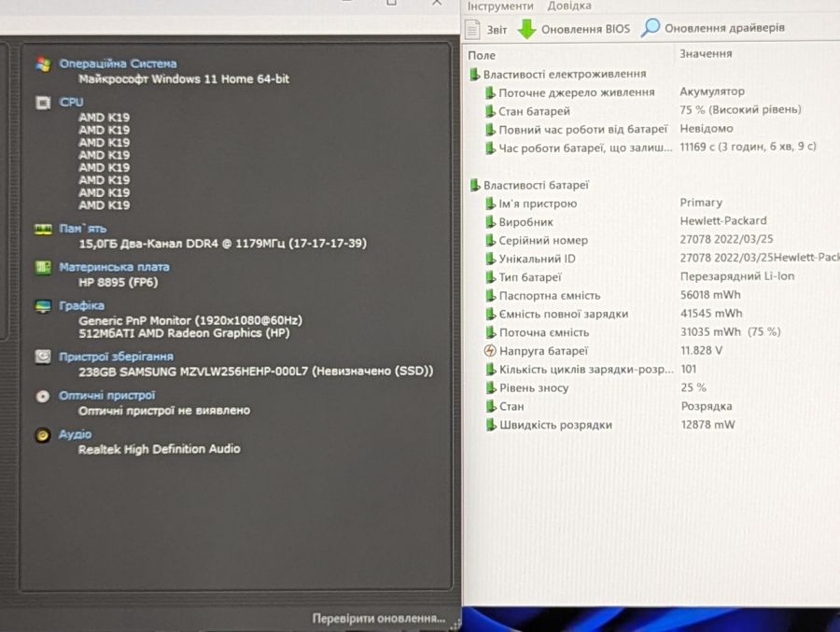The height and width of the screenshot is (632, 840).
Task: Click the Рівень зносу row icon
Action: (490, 388)
